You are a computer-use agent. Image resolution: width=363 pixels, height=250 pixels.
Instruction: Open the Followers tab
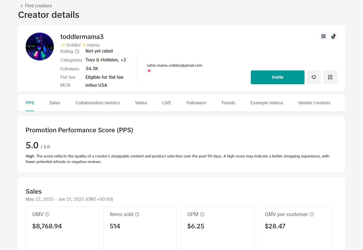click(196, 103)
